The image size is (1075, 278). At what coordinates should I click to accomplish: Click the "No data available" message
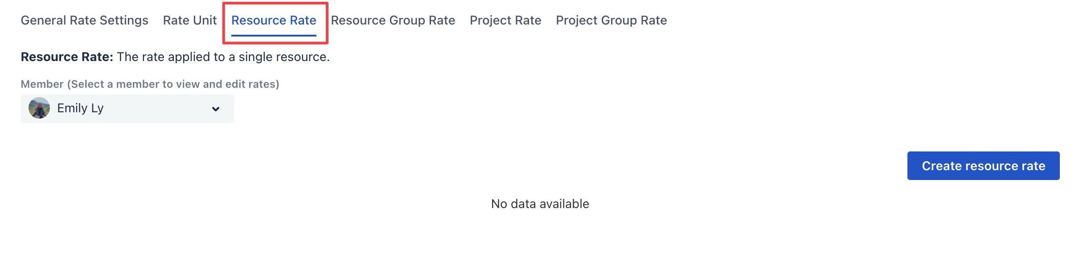[540, 204]
